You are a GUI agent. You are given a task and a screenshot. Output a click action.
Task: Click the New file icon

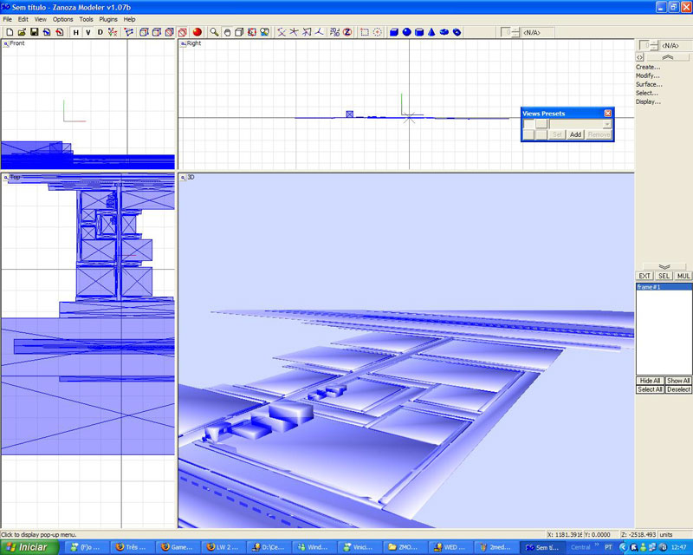click(x=9, y=32)
